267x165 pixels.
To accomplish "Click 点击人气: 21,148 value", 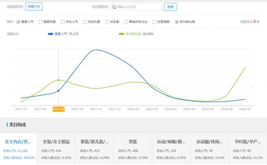I will pos(15,151).
